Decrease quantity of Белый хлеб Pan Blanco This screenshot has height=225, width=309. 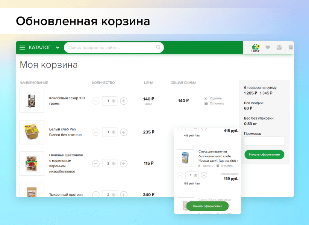(96, 132)
